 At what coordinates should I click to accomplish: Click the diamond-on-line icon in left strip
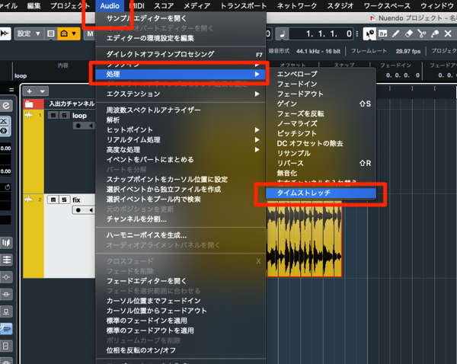tap(6, 277)
